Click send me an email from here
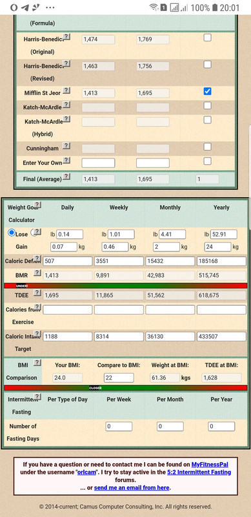 click(x=132, y=488)
